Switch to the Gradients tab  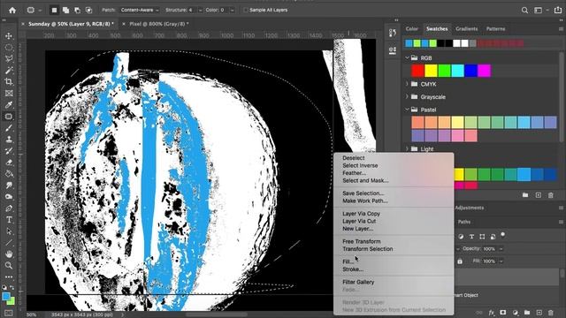[x=466, y=29]
